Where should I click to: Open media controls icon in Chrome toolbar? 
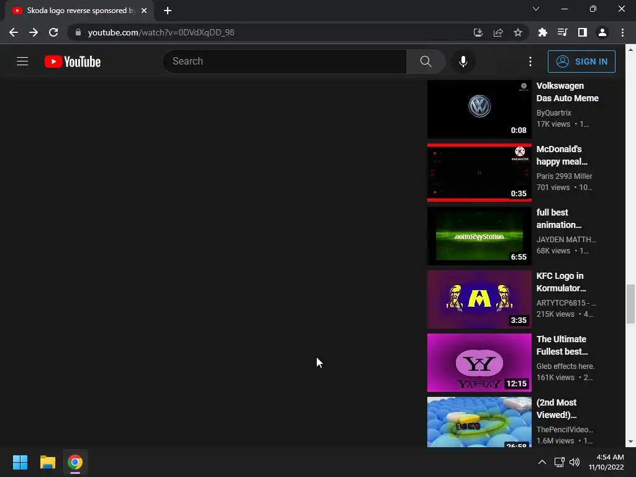563,32
